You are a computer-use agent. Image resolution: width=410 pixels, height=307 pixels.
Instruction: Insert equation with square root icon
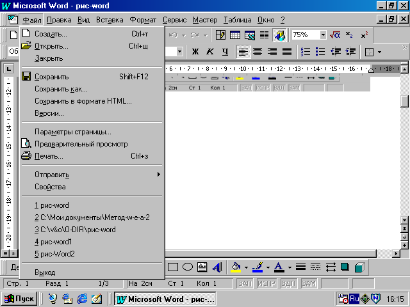pos(335,35)
